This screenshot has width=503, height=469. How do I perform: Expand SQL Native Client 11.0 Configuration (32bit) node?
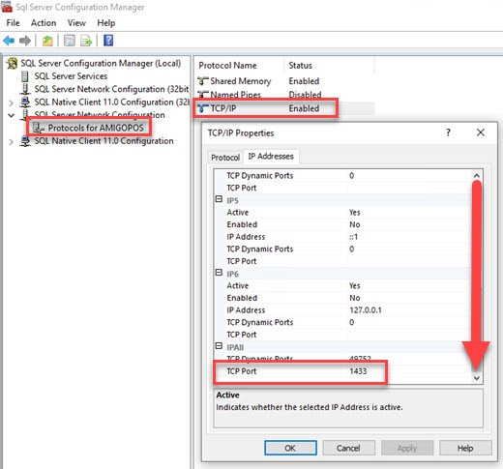point(11,103)
